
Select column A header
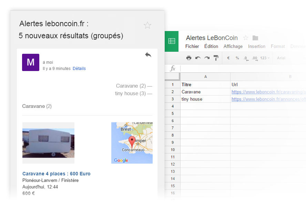(x=205, y=77)
